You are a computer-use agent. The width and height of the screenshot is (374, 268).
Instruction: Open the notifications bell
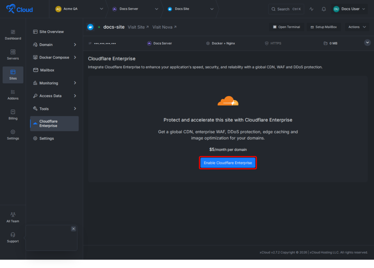tap(324, 9)
